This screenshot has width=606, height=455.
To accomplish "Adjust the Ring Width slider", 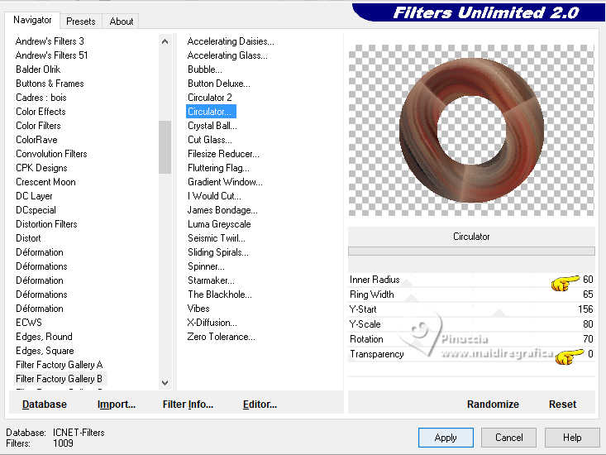I will click(471, 295).
